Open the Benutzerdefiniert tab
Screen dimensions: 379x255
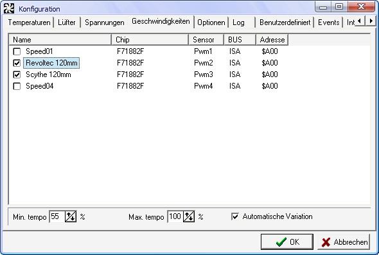[285, 22]
